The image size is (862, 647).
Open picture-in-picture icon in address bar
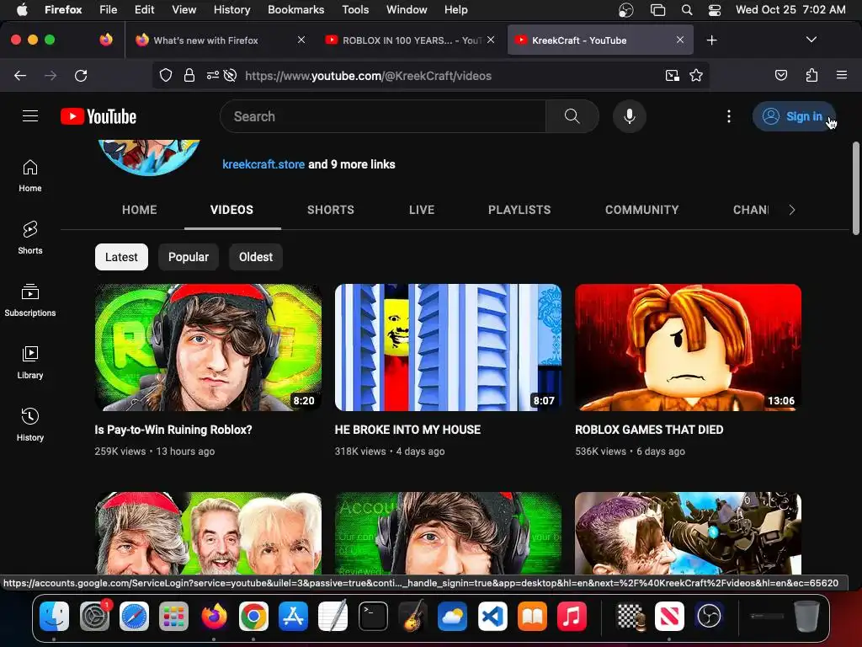pyautogui.click(x=672, y=75)
